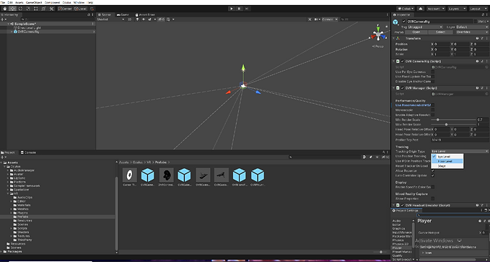Select OVRCameraRig in Hierarchy
This screenshot has height=262, width=490.
28,32
